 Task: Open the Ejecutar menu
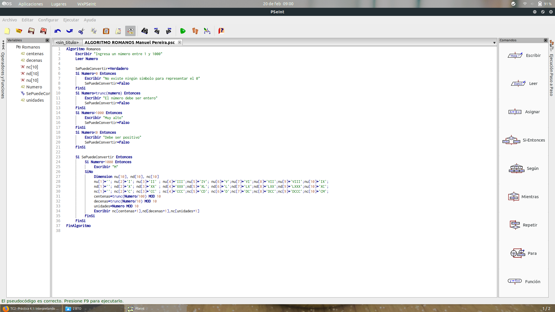point(71,20)
